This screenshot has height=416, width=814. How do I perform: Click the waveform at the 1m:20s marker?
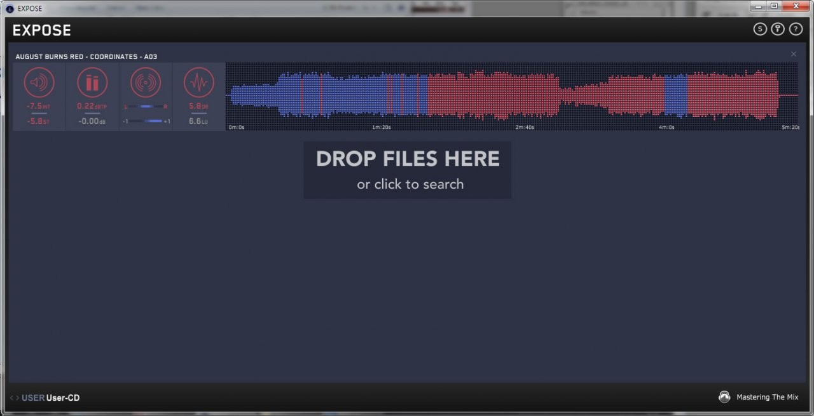(x=382, y=127)
